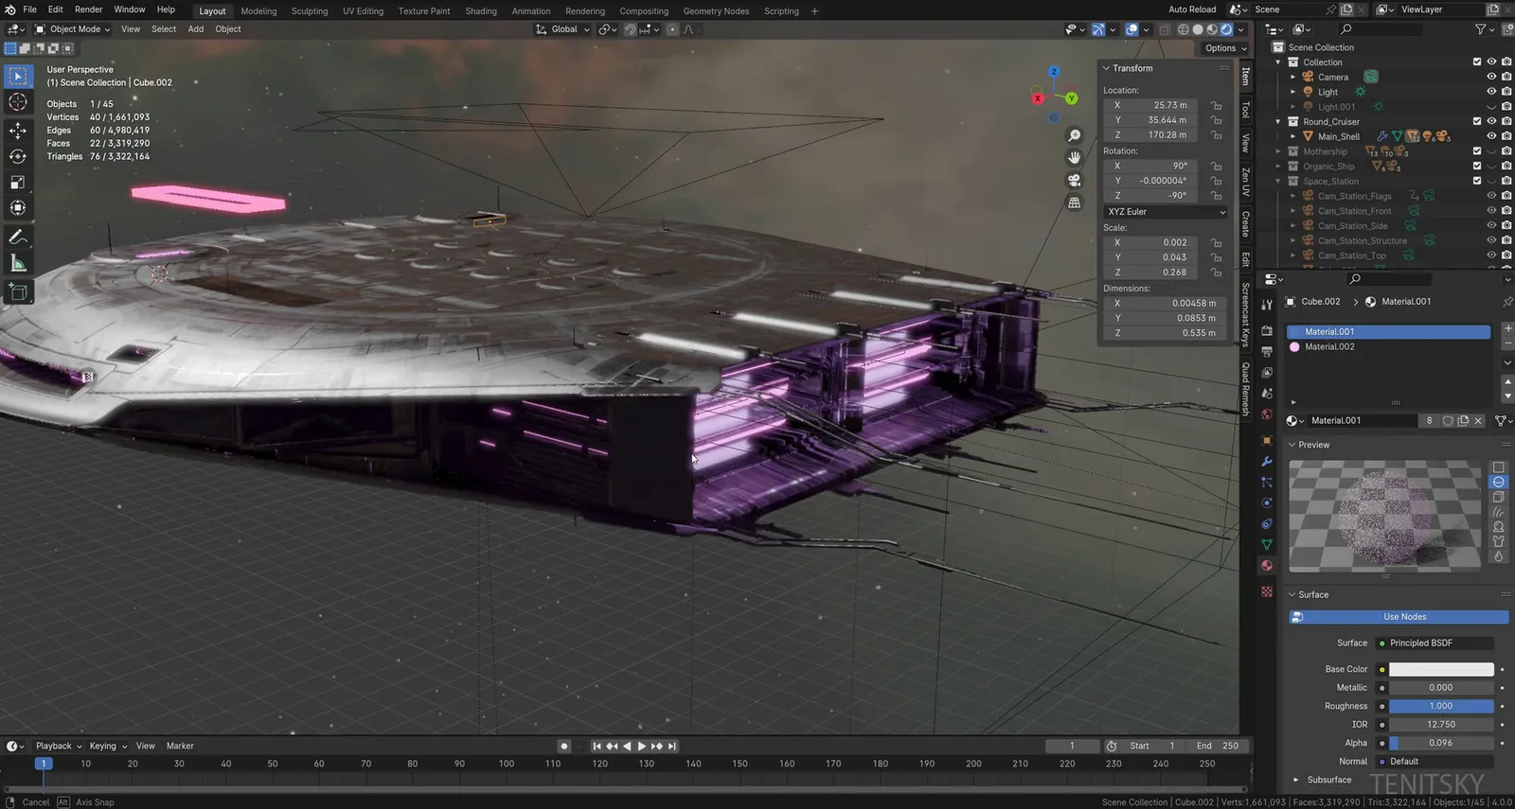The width and height of the screenshot is (1515, 809).
Task: Toggle camera view with the camera icon
Action: click(1074, 180)
